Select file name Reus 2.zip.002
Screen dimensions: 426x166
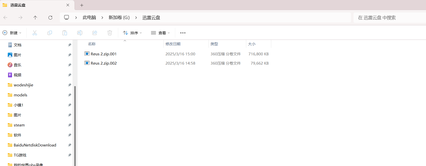point(104,63)
